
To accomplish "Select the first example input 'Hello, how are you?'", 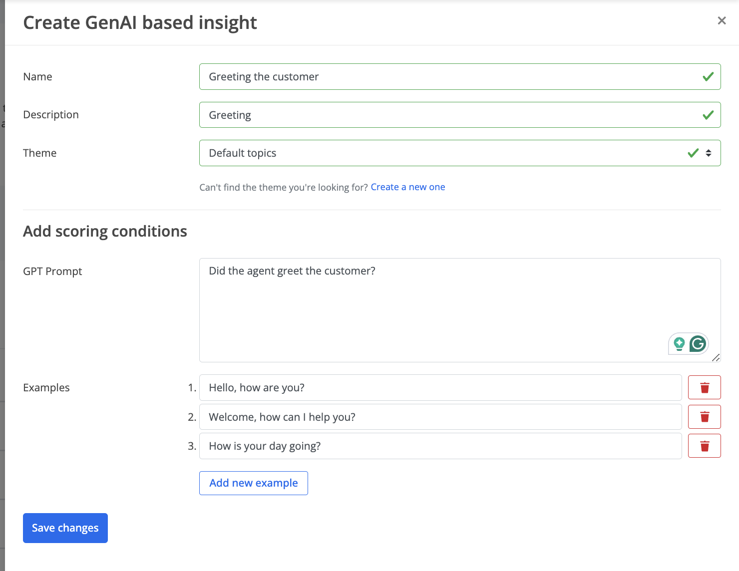I will point(440,387).
